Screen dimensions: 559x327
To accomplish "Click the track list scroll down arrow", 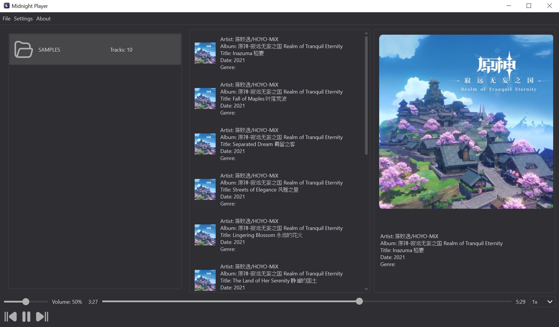I will click(366, 289).
